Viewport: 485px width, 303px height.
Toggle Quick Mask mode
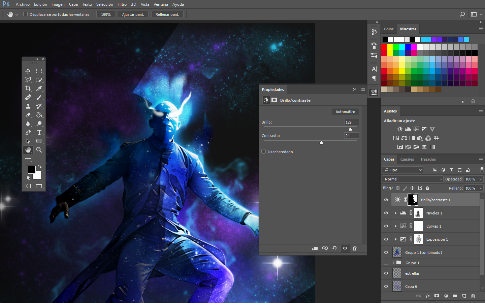pyautogui.click(x=28, y=186)
